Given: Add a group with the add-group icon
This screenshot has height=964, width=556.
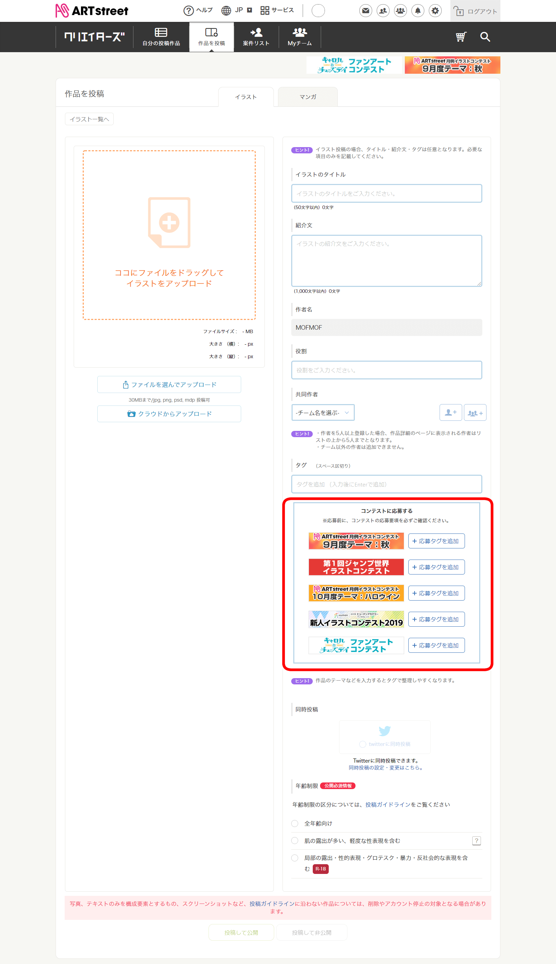Looking at the screenshot, I should pyautogui.click(x=475, y=412).
